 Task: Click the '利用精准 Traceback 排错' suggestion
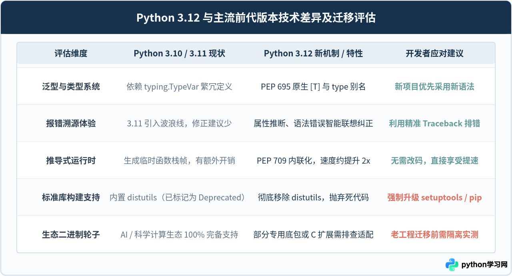pos(434,124)
